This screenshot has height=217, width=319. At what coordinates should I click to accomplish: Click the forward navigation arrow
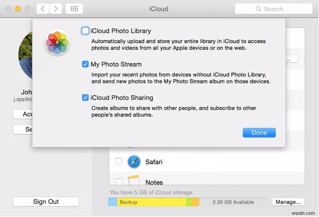point(56,9)
